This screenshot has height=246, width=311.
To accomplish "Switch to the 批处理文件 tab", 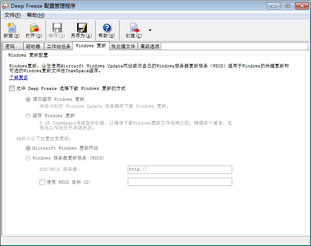I will coord(123,46).
